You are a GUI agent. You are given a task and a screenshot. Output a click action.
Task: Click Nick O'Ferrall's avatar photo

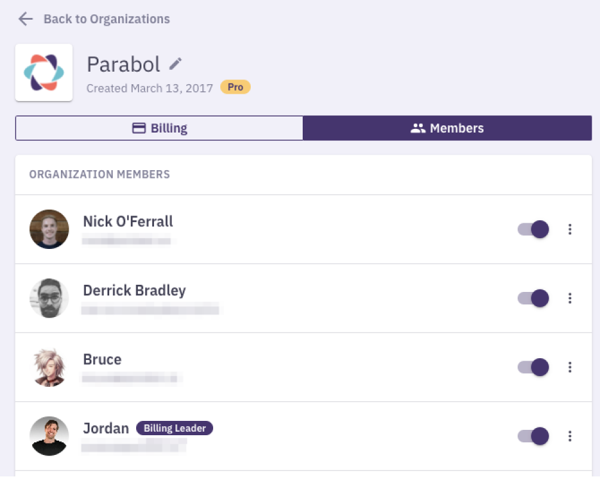[50, 229]
